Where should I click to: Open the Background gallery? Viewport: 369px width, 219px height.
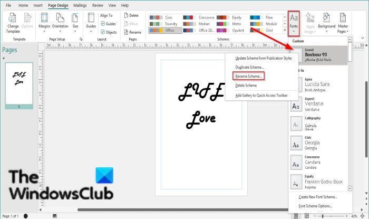click(327, 23)
